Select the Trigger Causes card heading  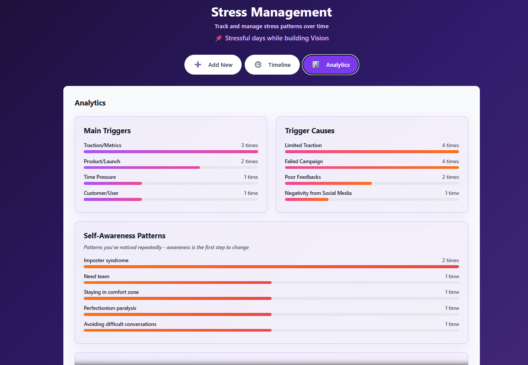(x=310, y=131)
